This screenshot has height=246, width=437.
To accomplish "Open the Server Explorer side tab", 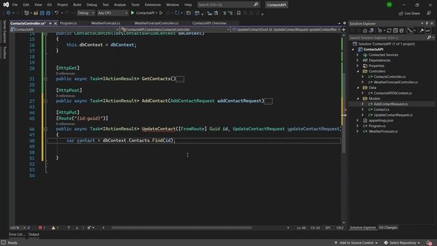I will point(5,31).
